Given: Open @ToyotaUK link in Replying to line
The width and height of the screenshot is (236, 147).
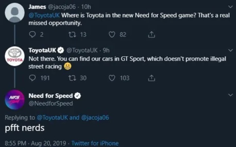Looking at the screenshot, I should [52, 117].
